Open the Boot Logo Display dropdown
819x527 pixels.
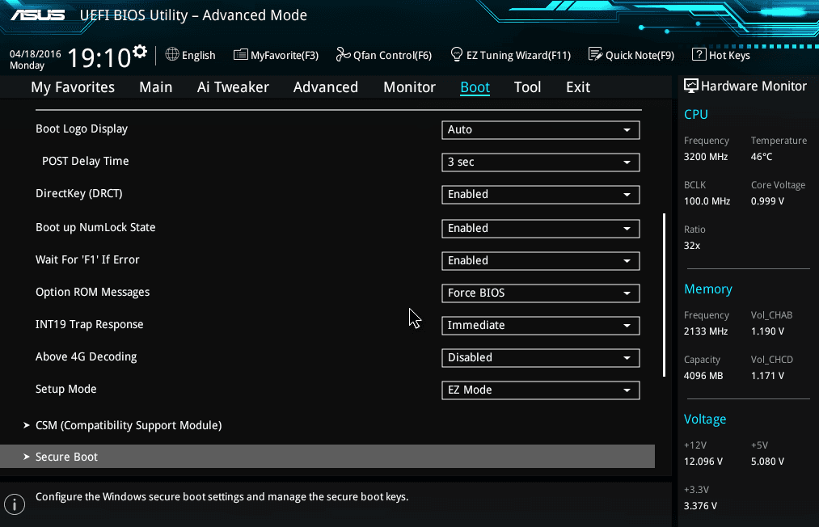541,130
